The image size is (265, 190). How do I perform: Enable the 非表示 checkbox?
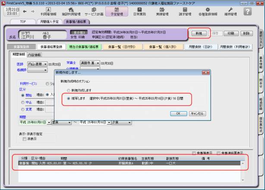click(25, 139)
